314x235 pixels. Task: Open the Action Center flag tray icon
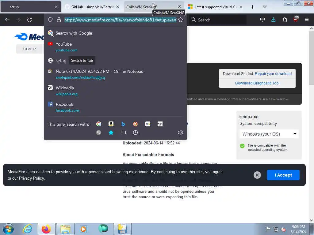(x=268, y=229)
